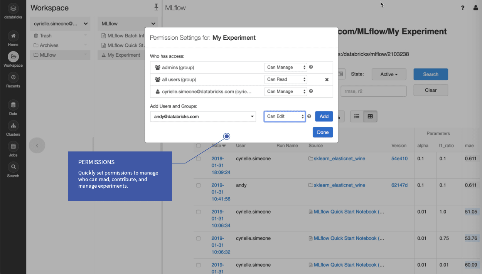Tick the checkbox for andy's run
Screen dimensions: 482x274
click(x=198, y=185)
